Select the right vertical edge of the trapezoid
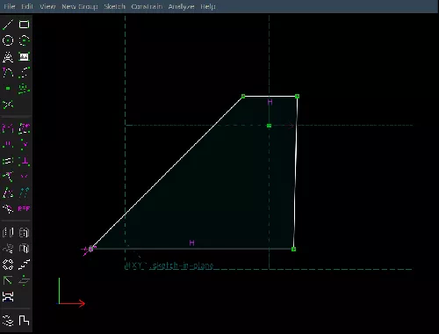 coord(296,172)
